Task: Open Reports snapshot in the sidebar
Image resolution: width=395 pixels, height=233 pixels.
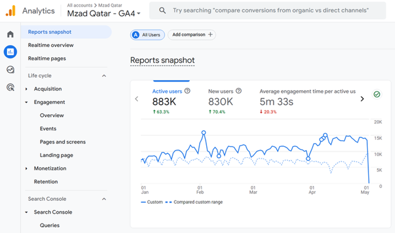Action: point(66,32)
